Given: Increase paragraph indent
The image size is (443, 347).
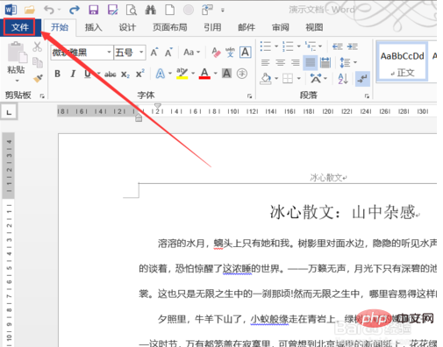Looking at the screenshot, I should [353, 46].
